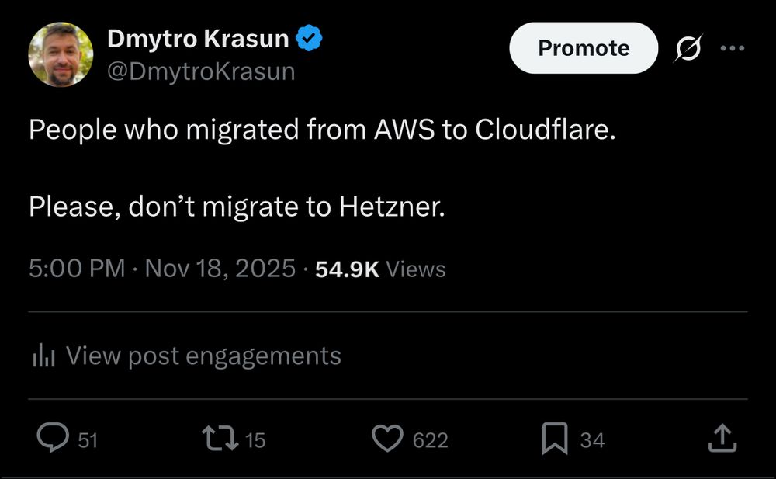The height and width of the screenshot is (479, 776).
Task: Click the Grok slashed-circle icon
Action: (686, 48)
